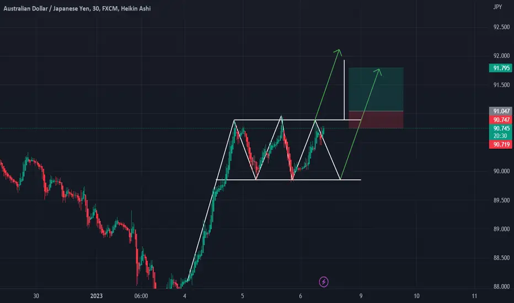Click the 89.500 price axis value
The image size is (514, 303).
(x=501, y=200)
